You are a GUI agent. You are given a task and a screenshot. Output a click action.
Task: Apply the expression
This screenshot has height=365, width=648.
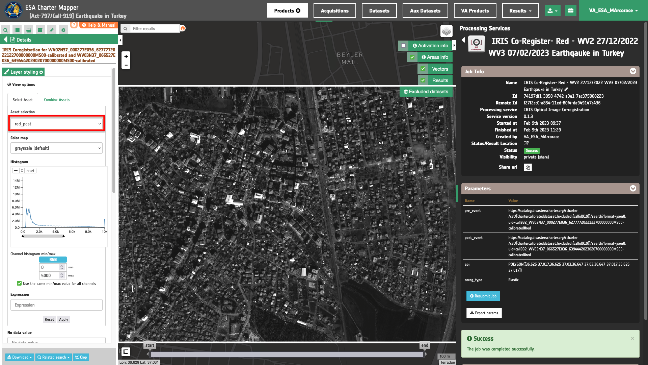pyautogui.click(x=64, y=319)
